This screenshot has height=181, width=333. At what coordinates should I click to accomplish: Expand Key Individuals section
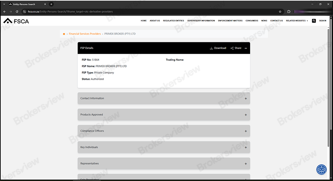click(x=164, y=147)
